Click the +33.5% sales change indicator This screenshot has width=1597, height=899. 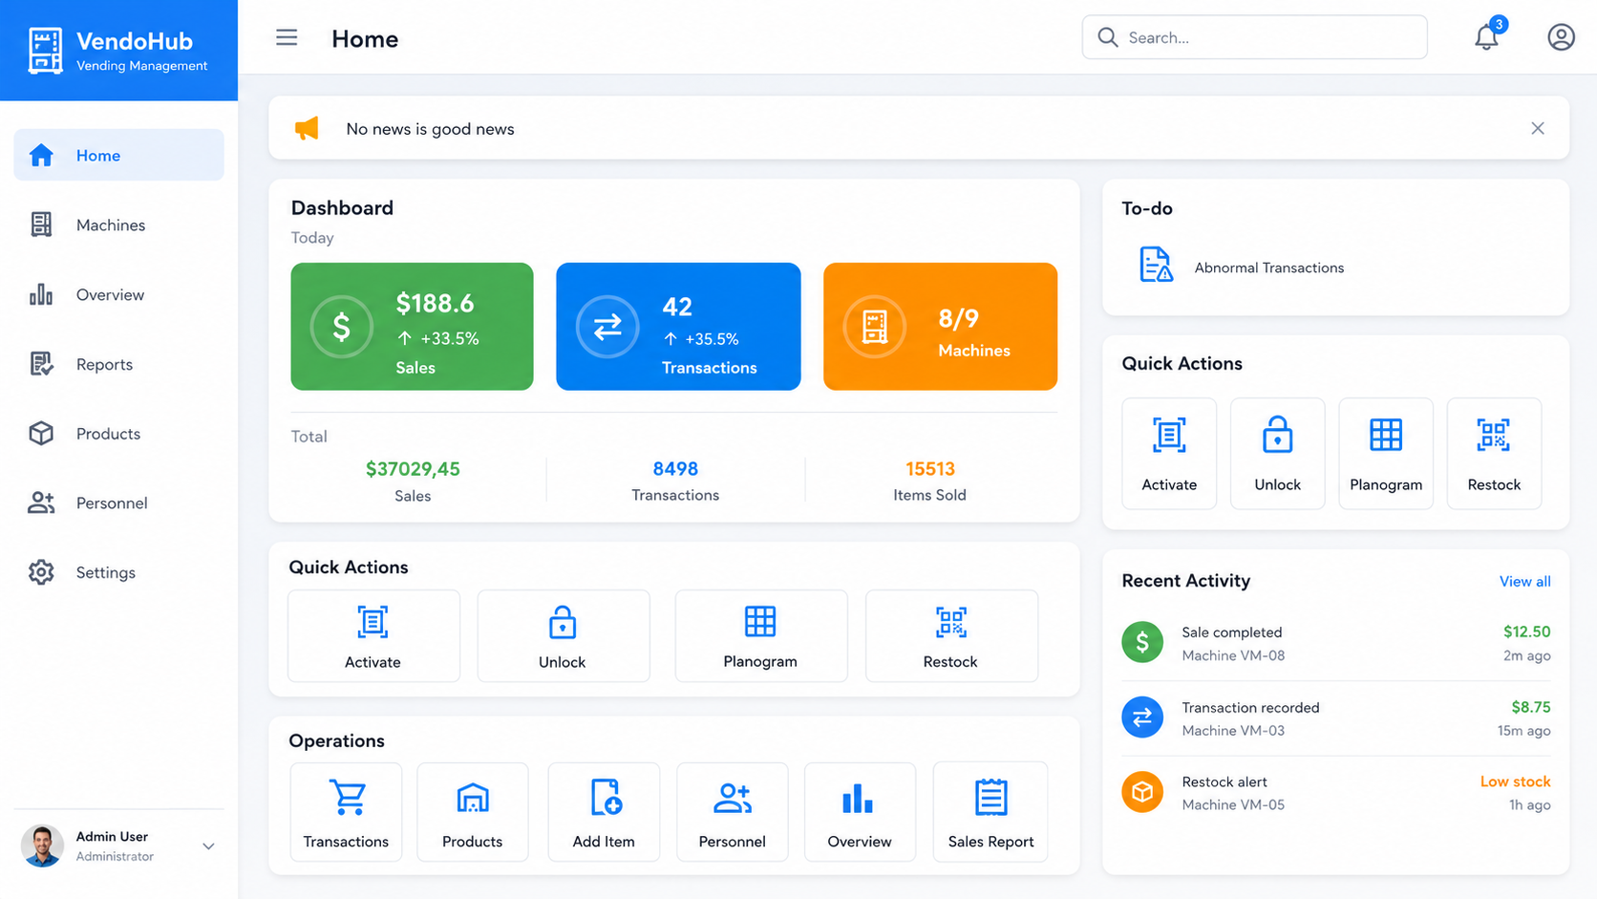[x=438, y=338]
